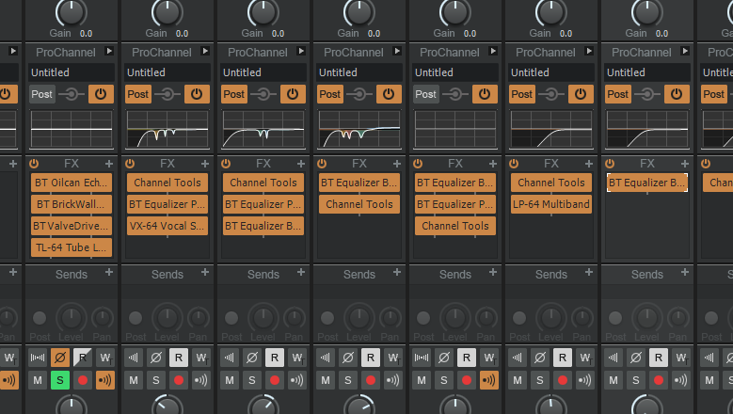Open ProChannel arrow on the VX-64 strip
The height and width of the screenshot is (414, 733).
[205, 52]
